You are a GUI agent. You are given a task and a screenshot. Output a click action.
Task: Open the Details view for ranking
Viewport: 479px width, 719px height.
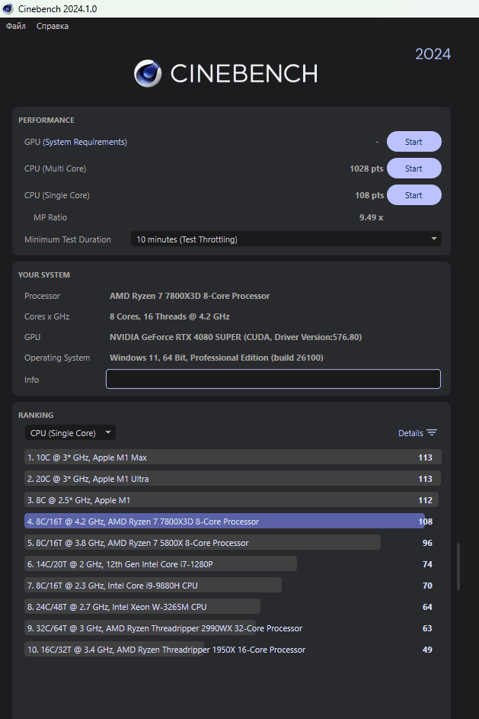(x=410, y=433)
